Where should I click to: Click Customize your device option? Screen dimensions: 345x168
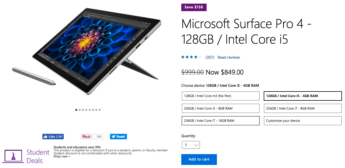tap(303, 121)
